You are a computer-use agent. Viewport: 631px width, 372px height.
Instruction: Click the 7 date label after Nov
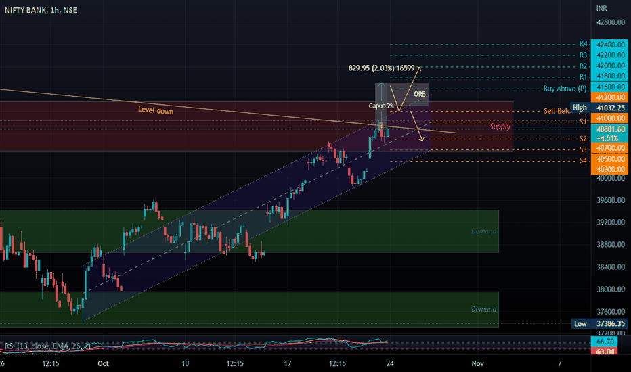click(559, 363)
